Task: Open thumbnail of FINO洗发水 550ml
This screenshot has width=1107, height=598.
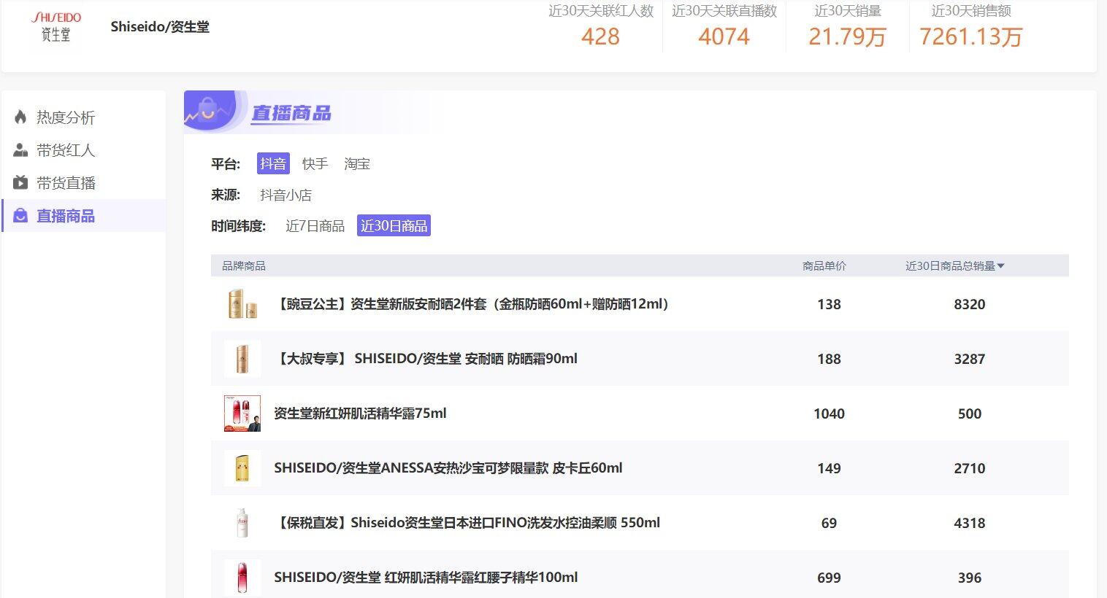Action: [x=242, y=523]
